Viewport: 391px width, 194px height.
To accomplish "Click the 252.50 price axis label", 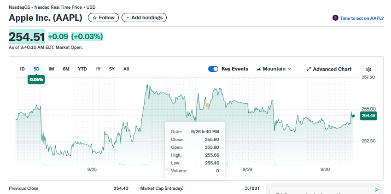I will point(368,141).
